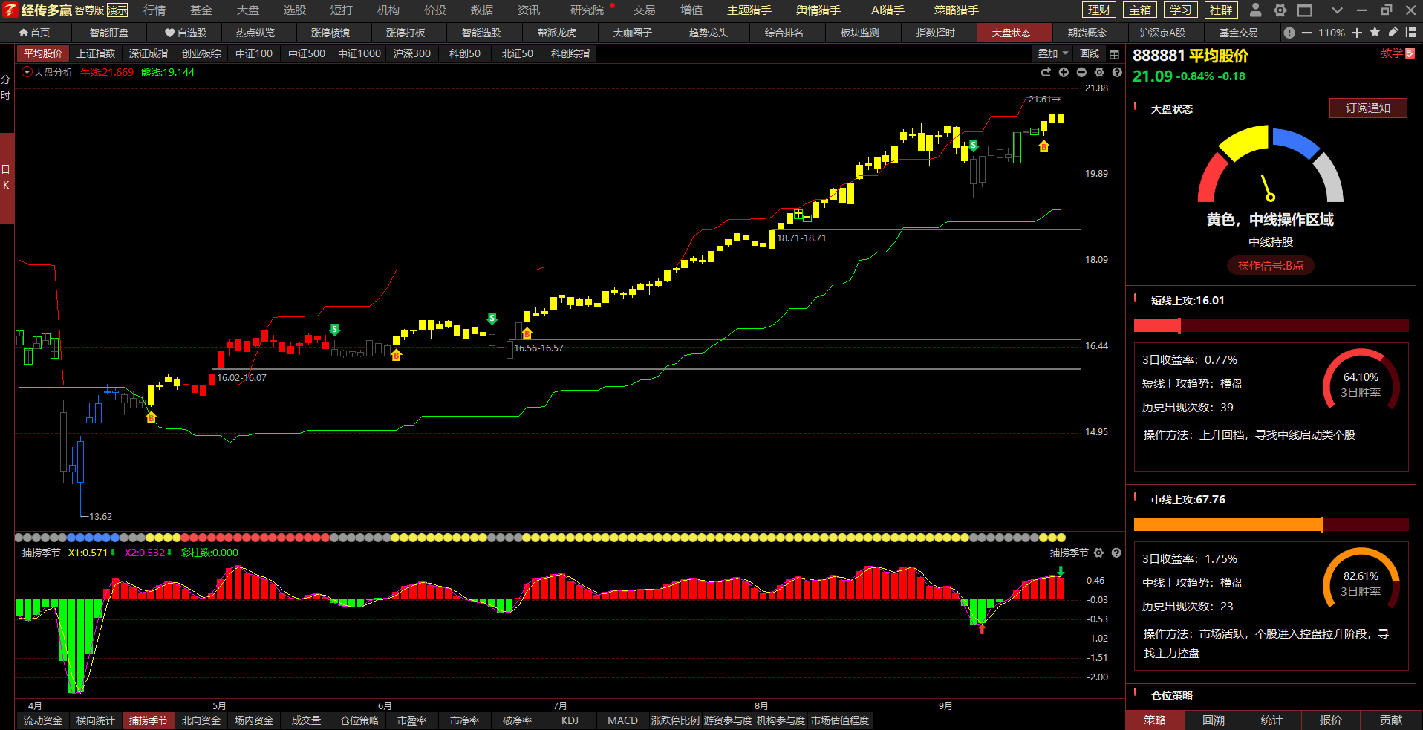
Task: Switch to 日K daily candlestick view
Action: (6, 177)
